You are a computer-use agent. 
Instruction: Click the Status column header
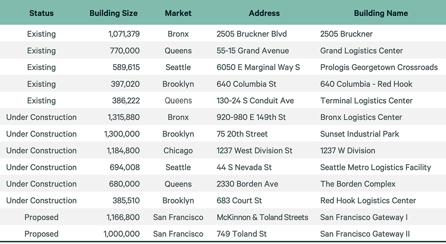pos(41,13)
